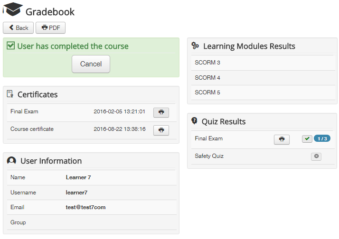Open the SCORM 3 module result

click(207, 63)
